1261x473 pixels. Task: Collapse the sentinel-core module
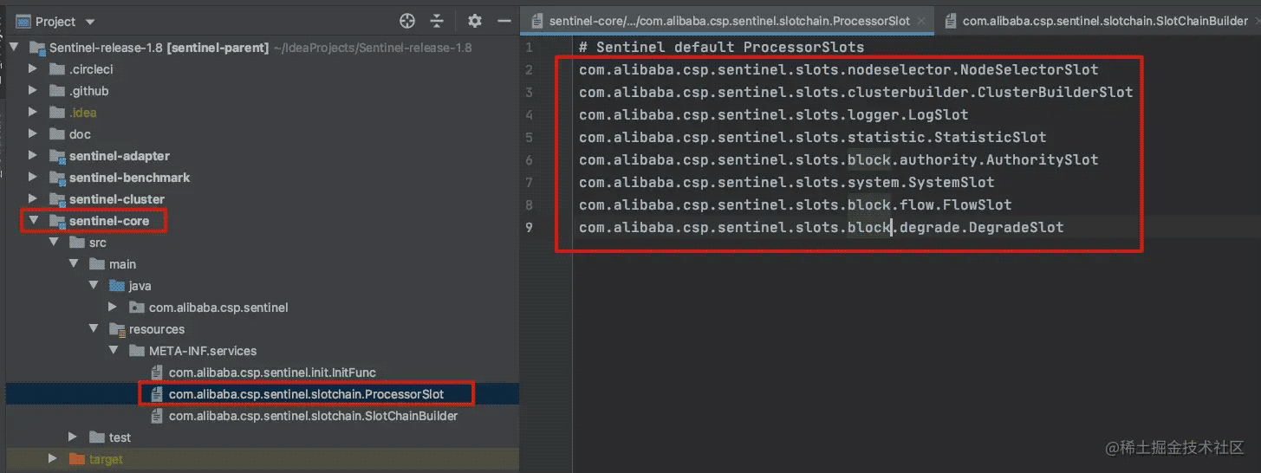tap(33, 221)
